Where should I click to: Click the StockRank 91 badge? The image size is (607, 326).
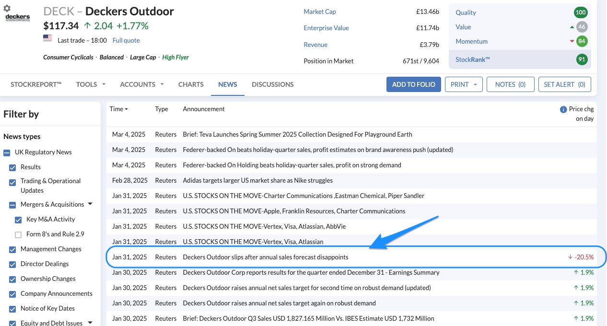point(582,60)
